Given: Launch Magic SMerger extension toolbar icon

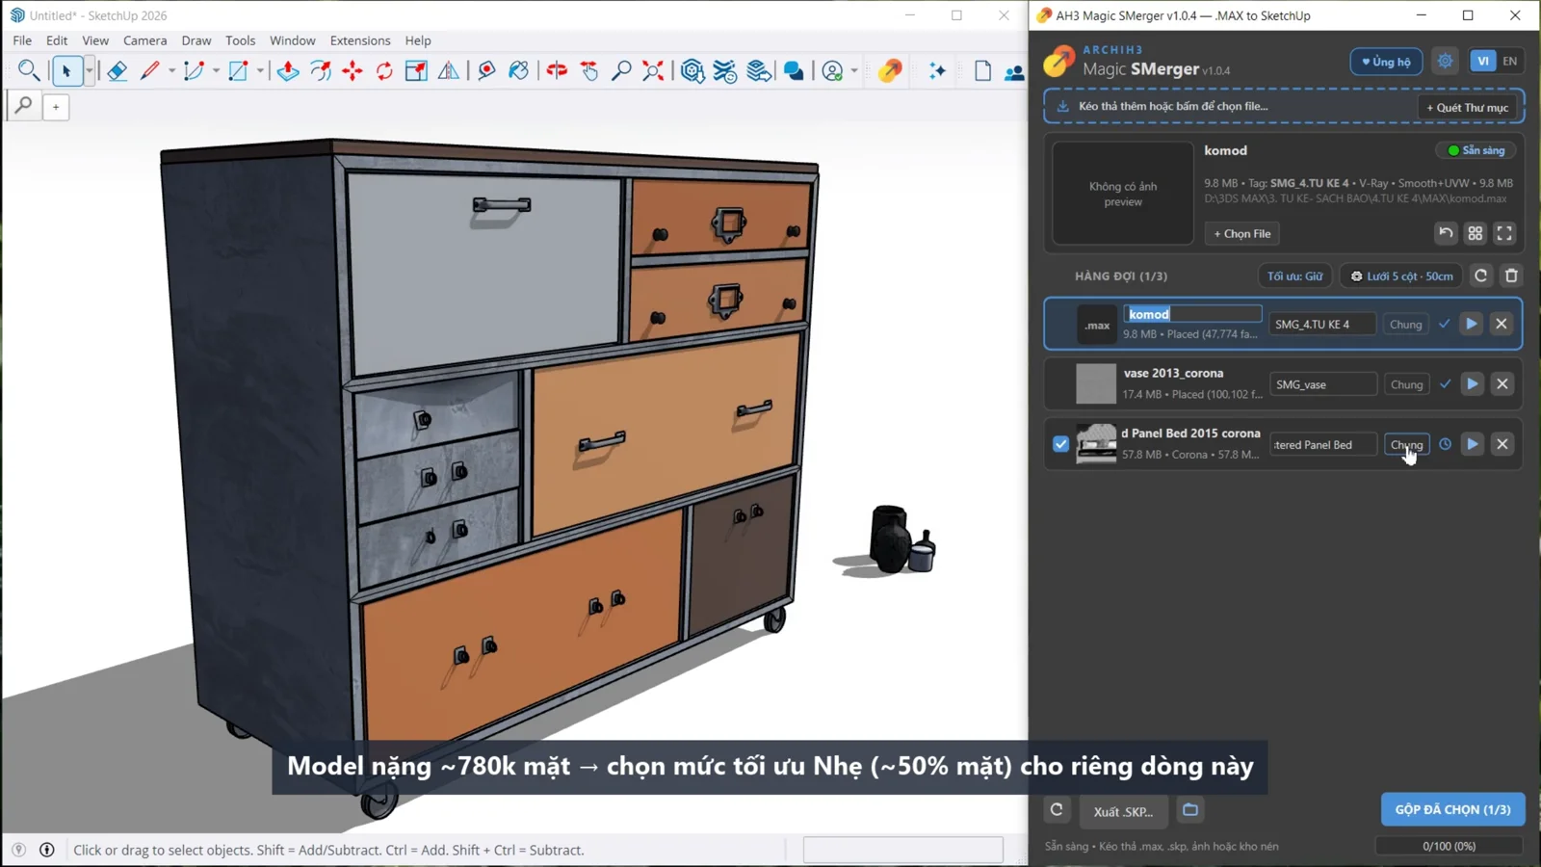Looking at the screenshot, I should [890, 70].
